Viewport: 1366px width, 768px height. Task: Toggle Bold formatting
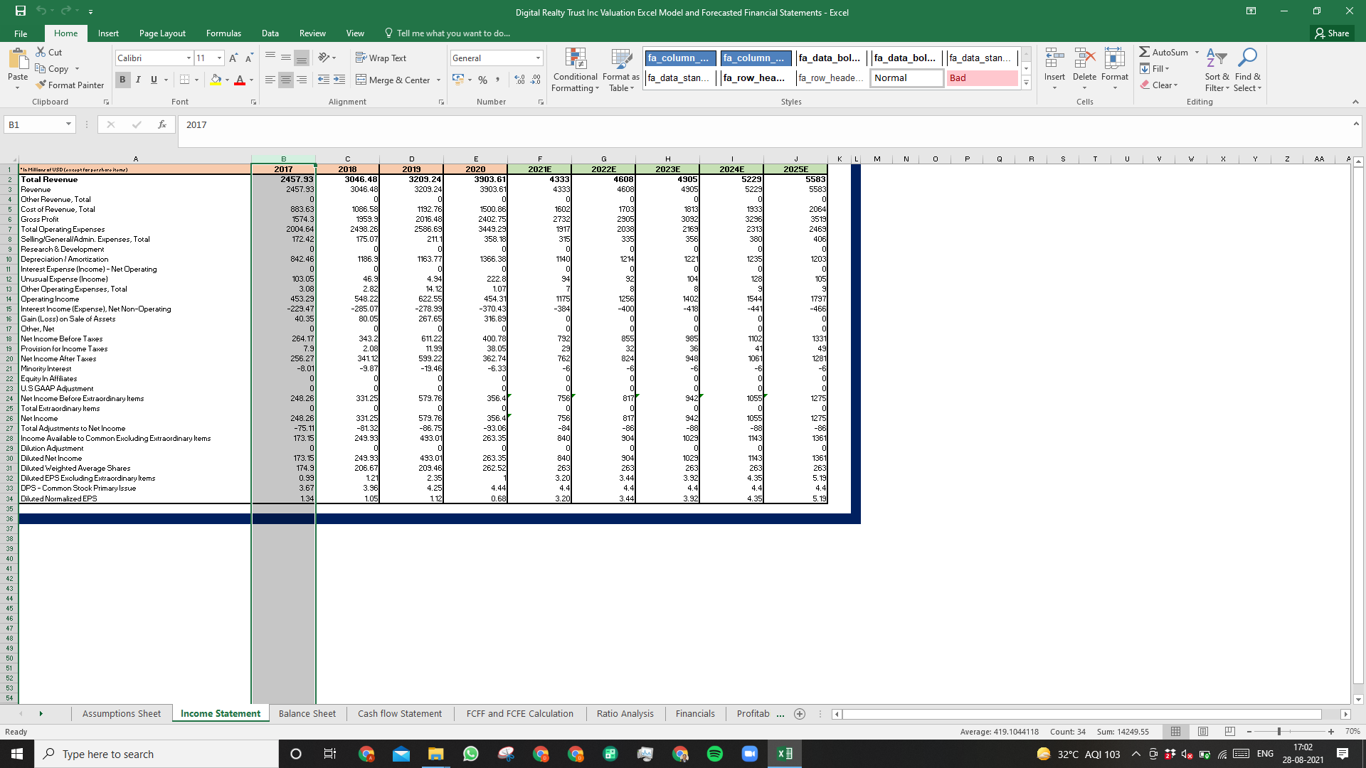[122, 80]
